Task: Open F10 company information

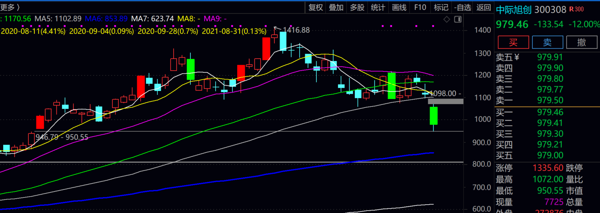Action: tap(420, 8)
